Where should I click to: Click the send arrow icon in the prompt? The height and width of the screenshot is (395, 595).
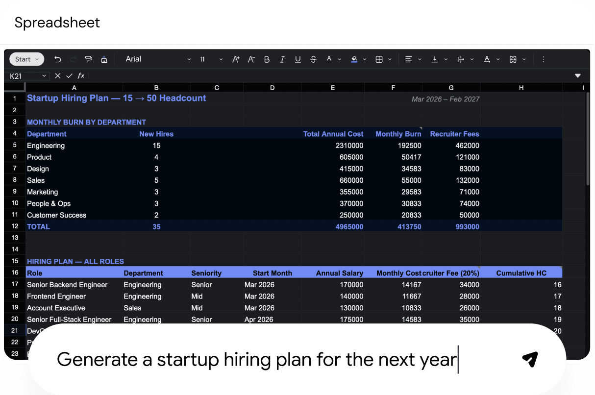pos(530,359)
